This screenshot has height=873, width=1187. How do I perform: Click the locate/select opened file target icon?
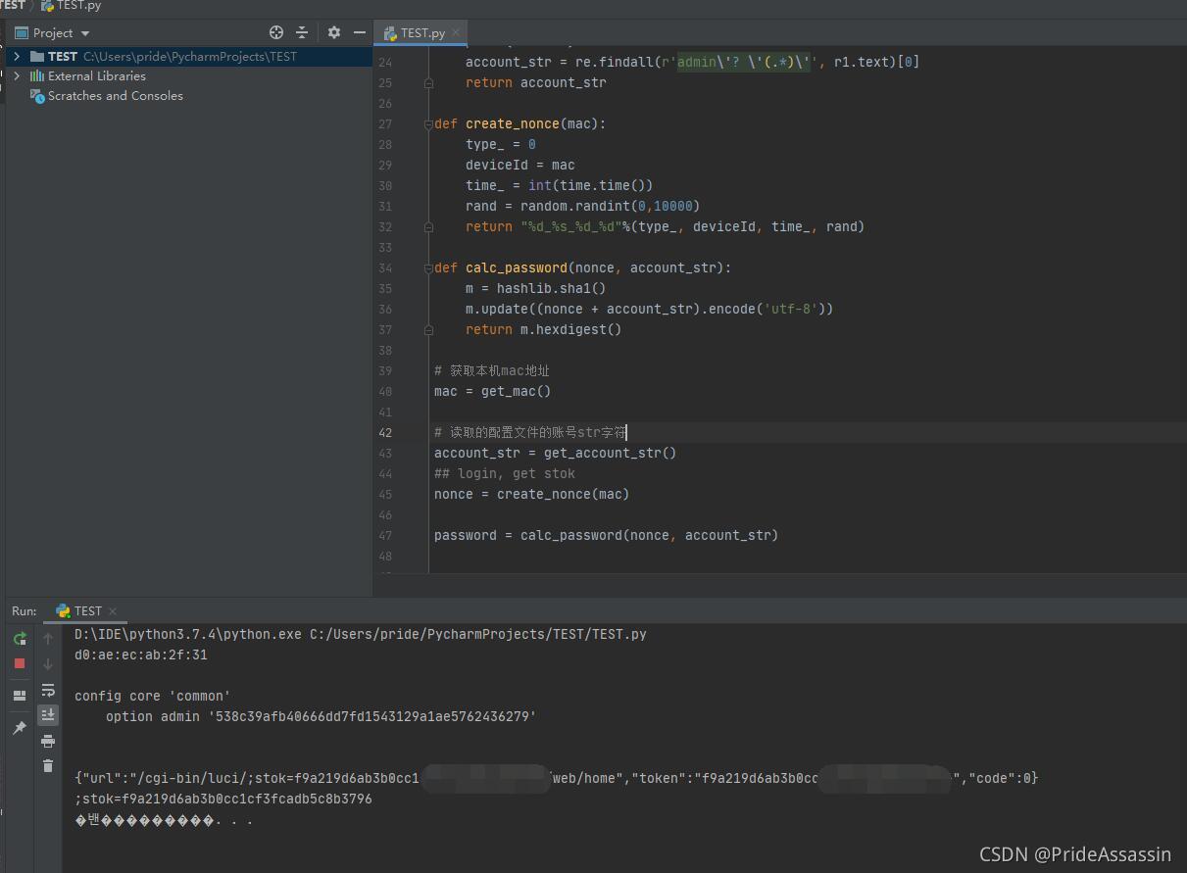(276, 32)
